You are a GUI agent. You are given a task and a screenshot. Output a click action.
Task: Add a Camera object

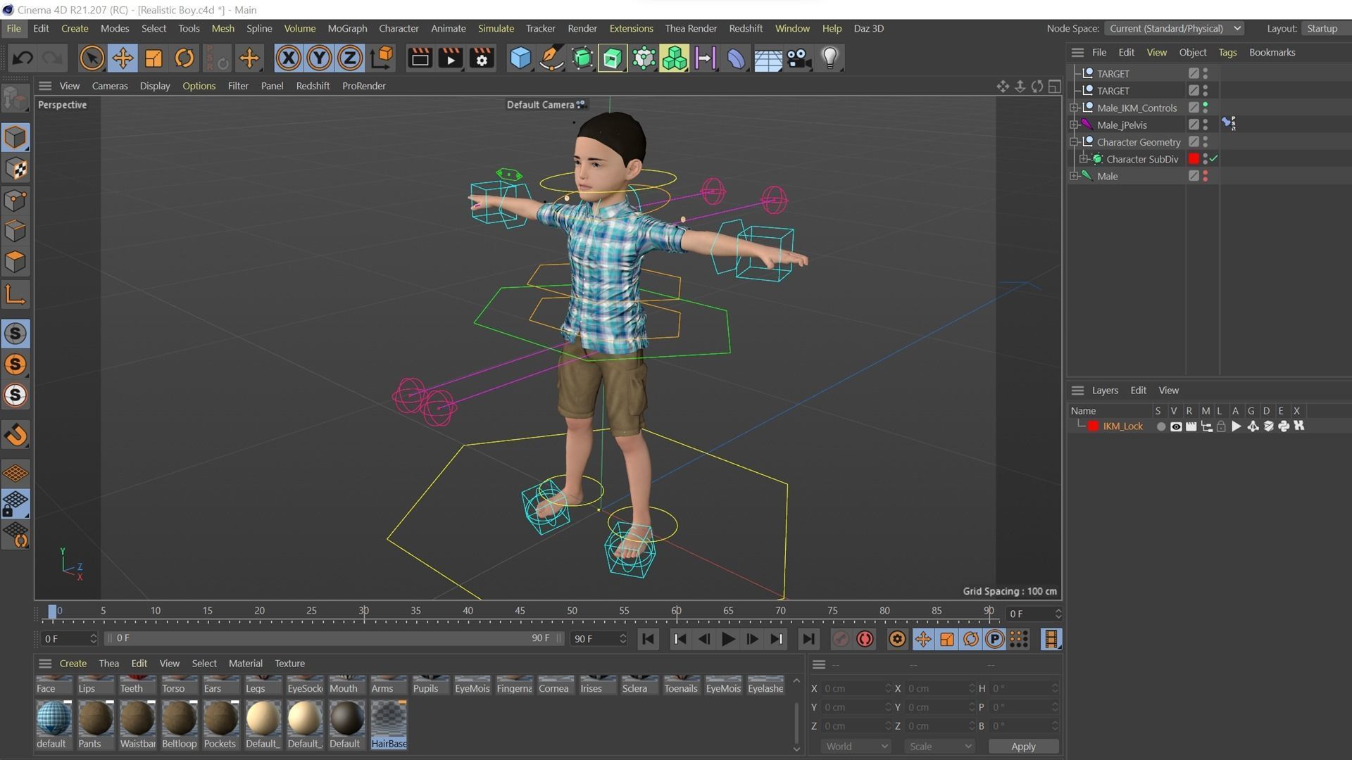click(x=799, y=58)
